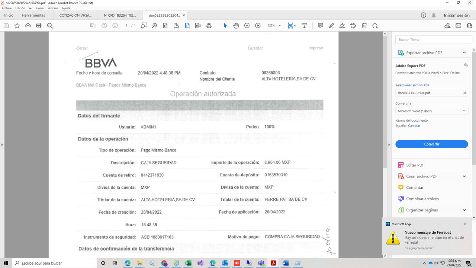Click Iniciar sesión to sign in
The width and height of the screenshot is (476, 268).
(457, 15)
